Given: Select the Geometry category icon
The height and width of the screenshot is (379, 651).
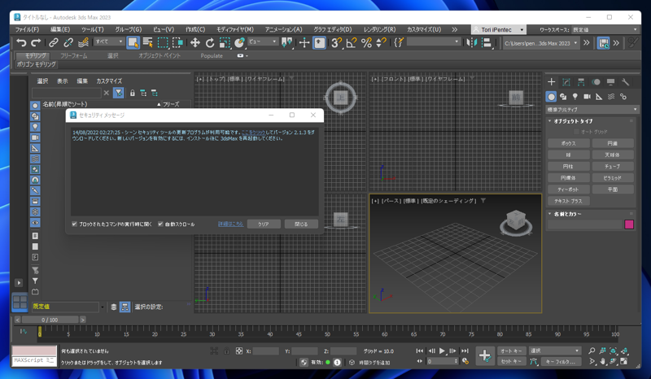Looking at the screenshot, I should (551, 97).
